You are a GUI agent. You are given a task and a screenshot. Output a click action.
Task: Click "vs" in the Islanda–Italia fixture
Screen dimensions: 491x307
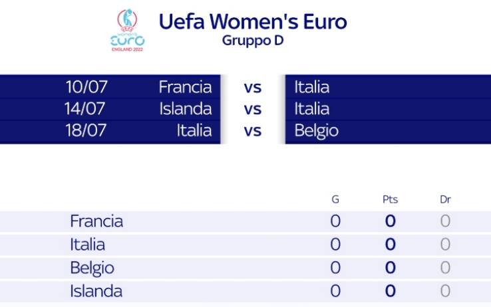tap(253, 108)
